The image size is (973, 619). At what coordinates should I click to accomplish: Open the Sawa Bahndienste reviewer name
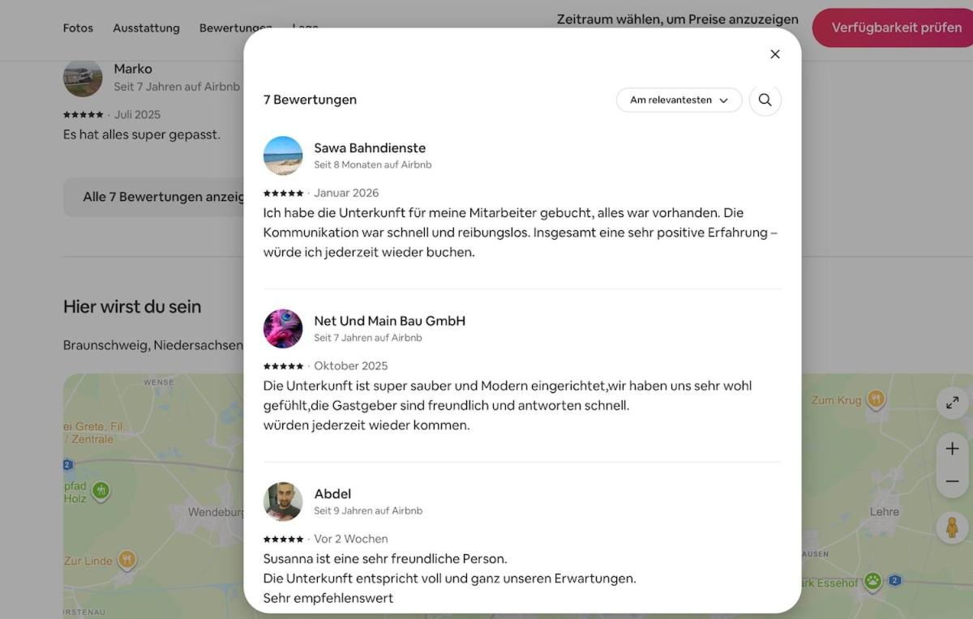370,147
